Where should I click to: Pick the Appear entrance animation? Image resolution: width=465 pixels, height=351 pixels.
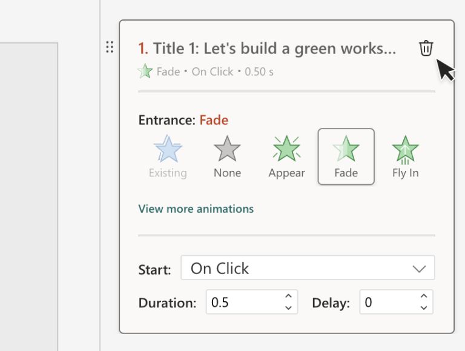[286, 149]
